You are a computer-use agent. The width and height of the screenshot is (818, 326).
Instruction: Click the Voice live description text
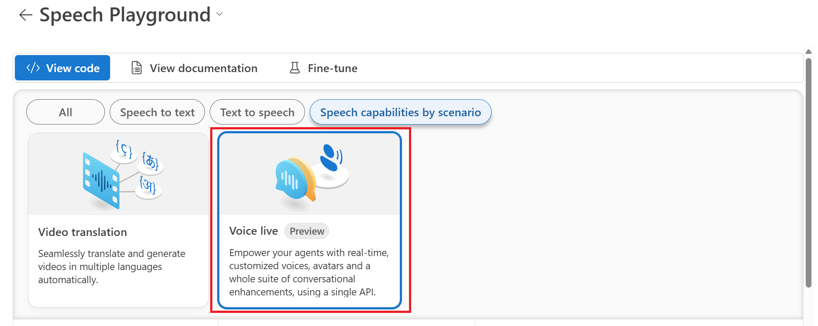coord(309,272)
